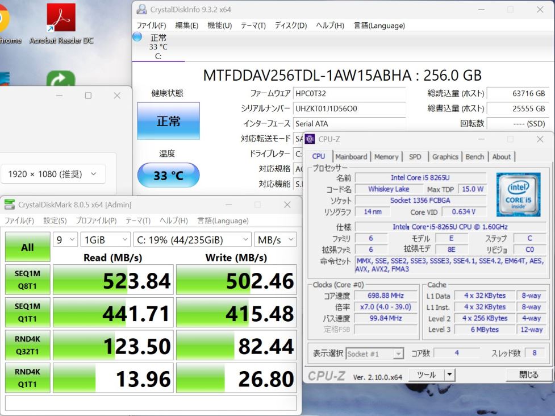This screenshot has width=555, height=416.
Task: Switch to the About tab in CPU-Z
Action: click(x=501, y=157)
